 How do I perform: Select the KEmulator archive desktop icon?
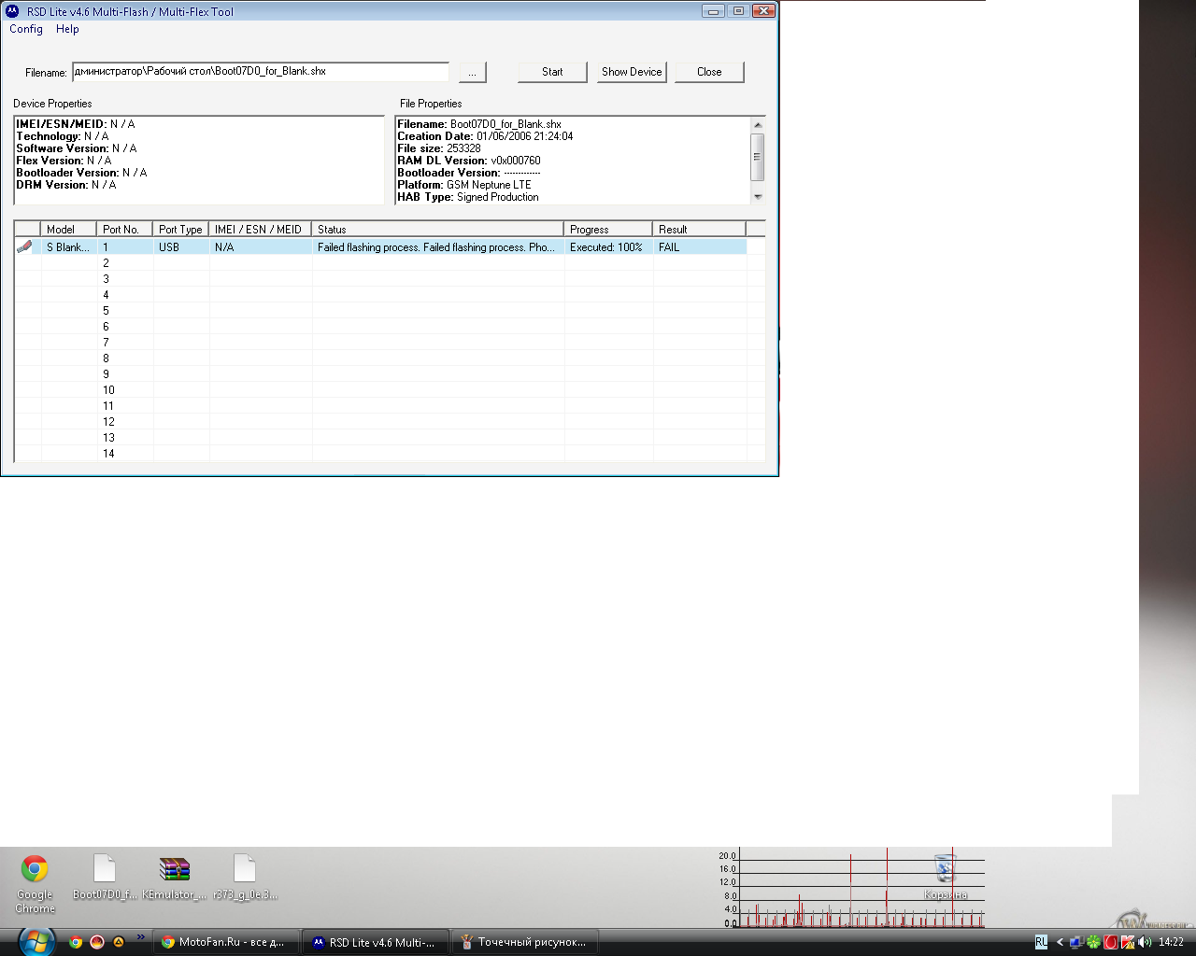click(175, 878)
